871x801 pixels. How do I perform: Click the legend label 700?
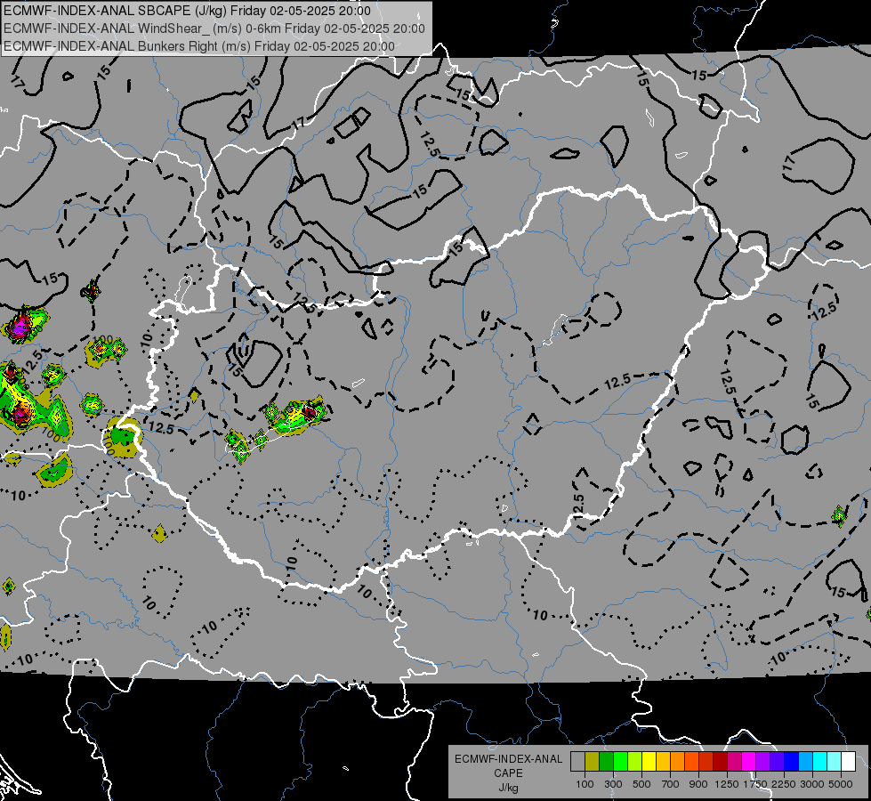click(x=671, y=784)
